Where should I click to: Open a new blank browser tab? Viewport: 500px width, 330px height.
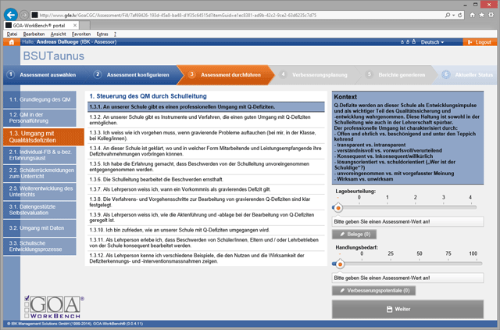click(84, 25)
